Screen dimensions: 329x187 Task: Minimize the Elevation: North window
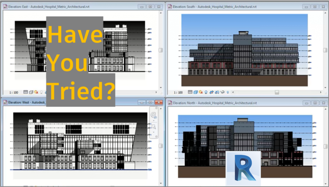pos(307,103)
